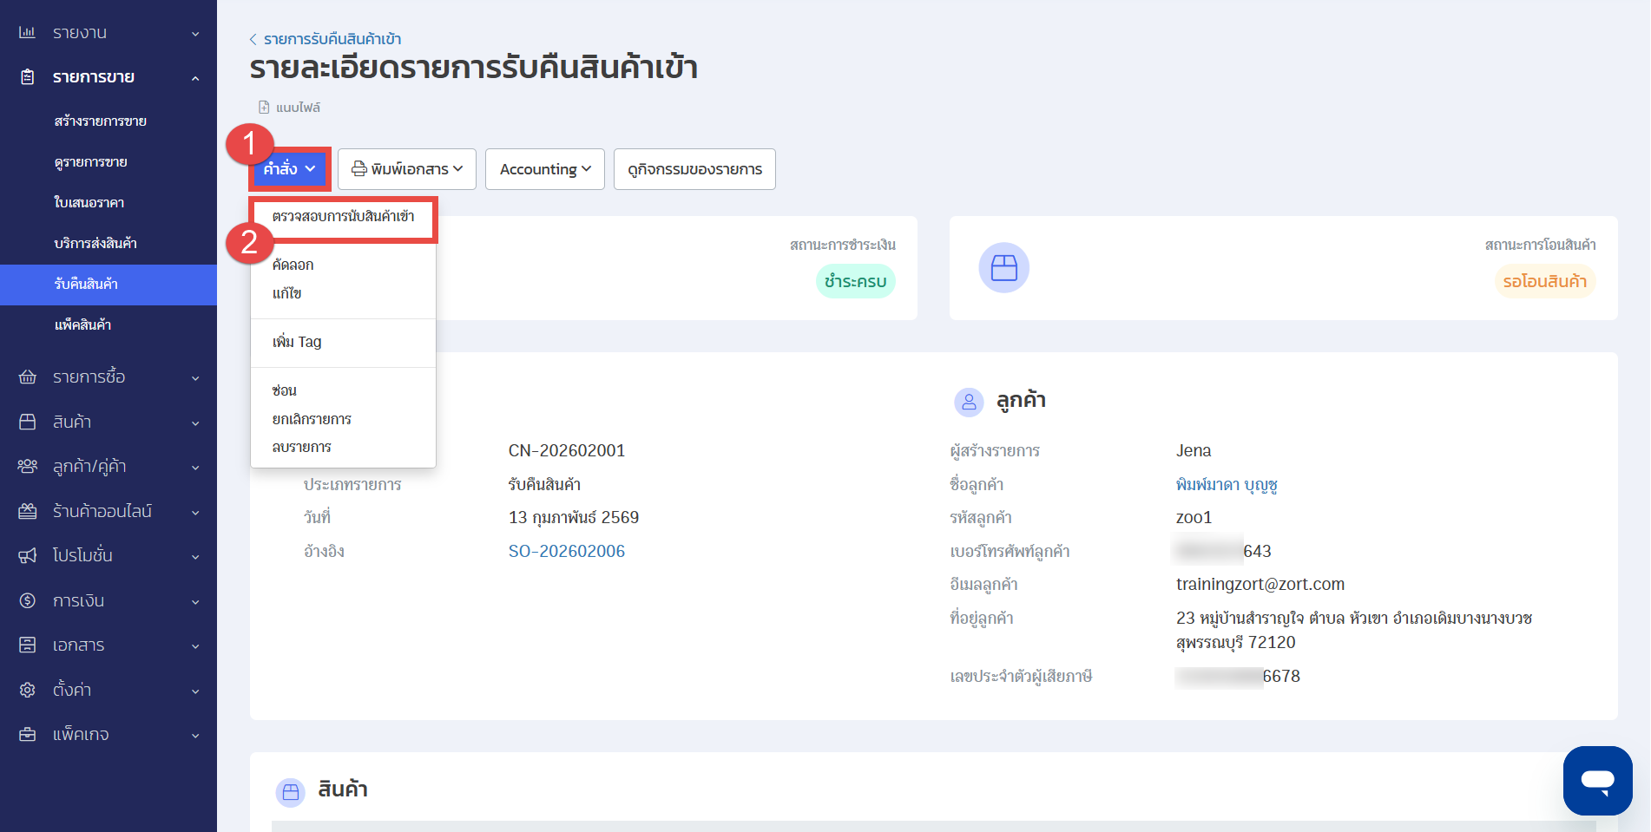Collapse the รายการขาย sidebar section
This screenshot has width=1651, height=832.
click(195, 78)
